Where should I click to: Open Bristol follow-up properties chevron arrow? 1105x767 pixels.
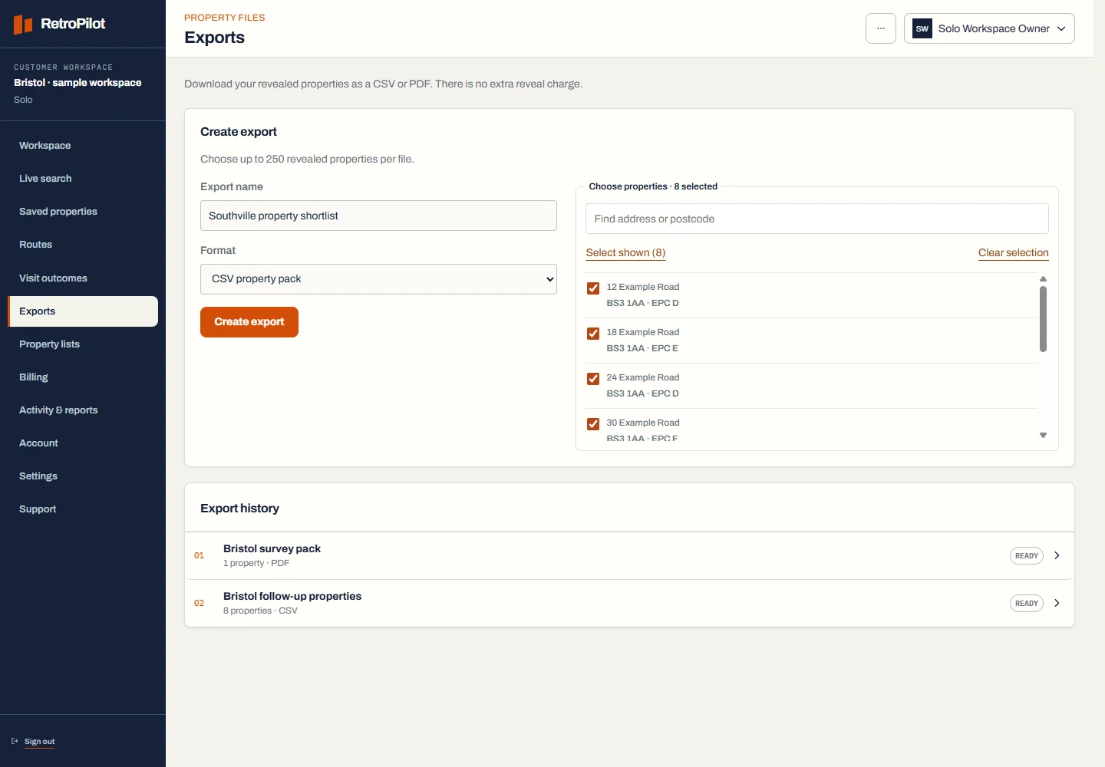coord(1057,603)
